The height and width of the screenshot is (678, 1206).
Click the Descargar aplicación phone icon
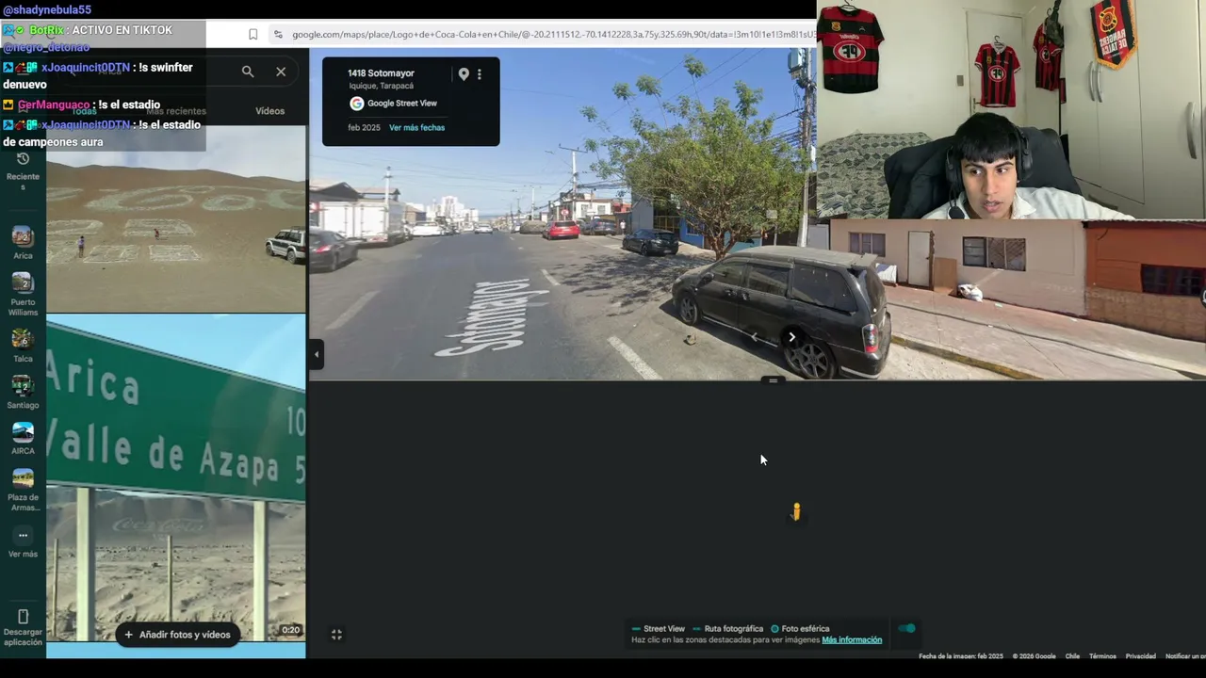tap(23, 617)
